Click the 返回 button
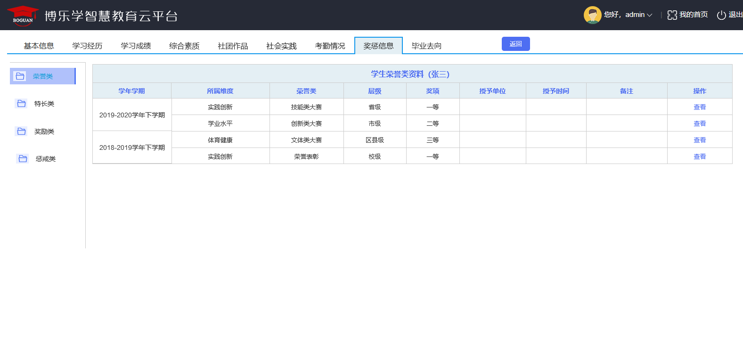This screenshot has width=743, height=353. (516, 44)
